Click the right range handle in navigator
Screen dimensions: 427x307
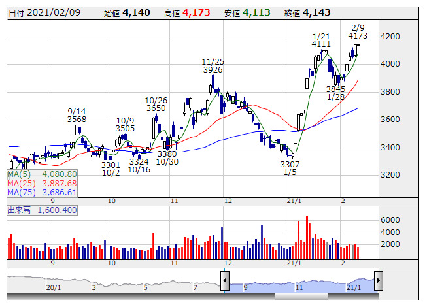pos(378,281)
